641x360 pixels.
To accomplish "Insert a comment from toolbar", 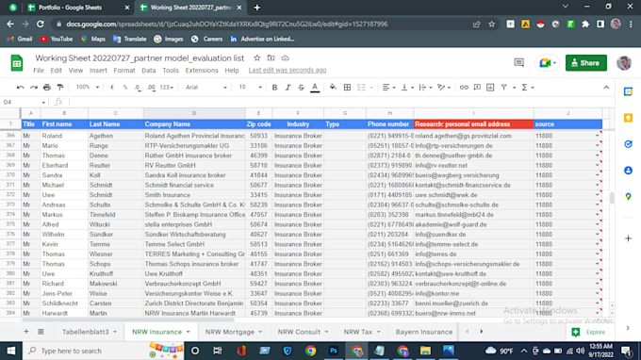I will [477, 88].
